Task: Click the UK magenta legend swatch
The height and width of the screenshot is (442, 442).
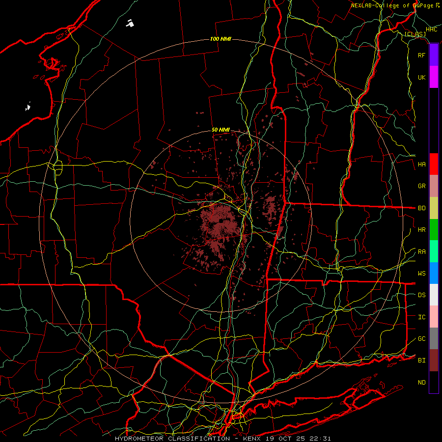Action: [434, 77]
